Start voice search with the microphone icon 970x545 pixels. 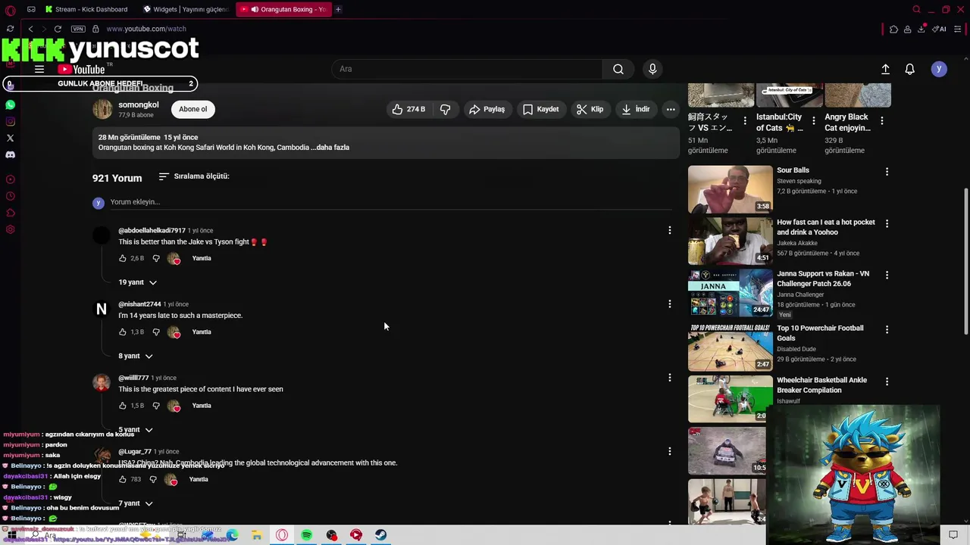tap(652, 69)
